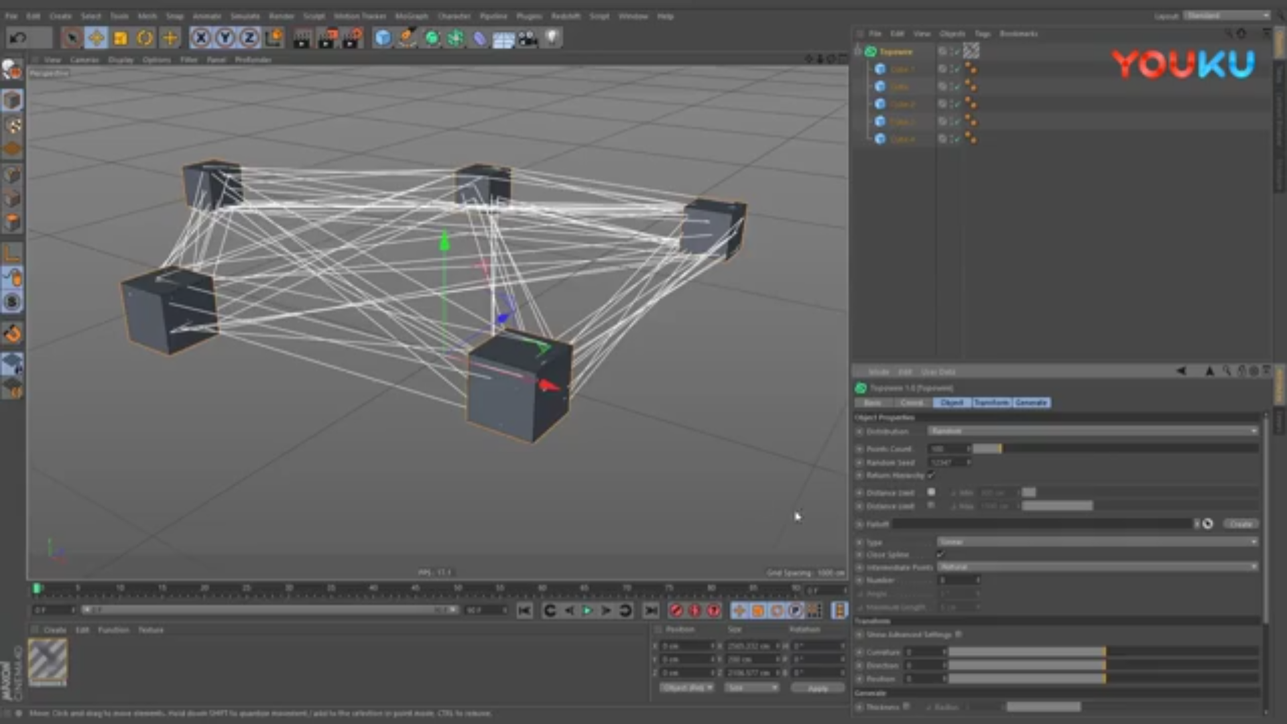Open the Intermediate Points dropdown
1287x724 pixels.
tap(1093, 566)
